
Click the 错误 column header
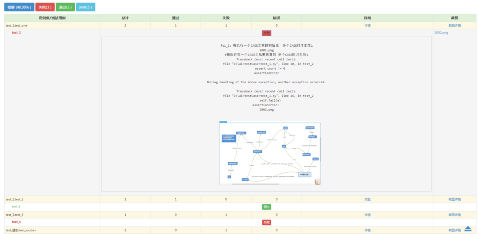click(277, 18)
